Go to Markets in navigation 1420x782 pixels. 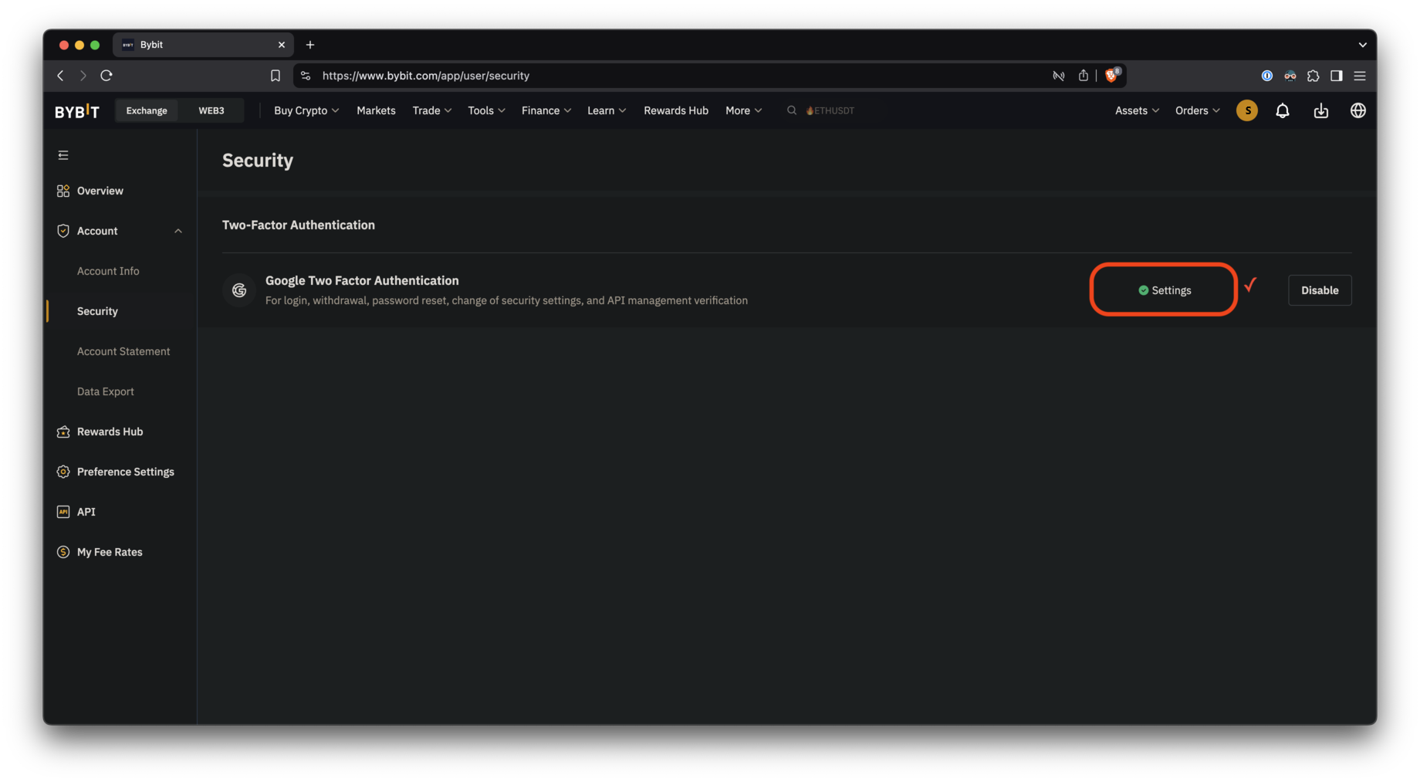point(376,110)
